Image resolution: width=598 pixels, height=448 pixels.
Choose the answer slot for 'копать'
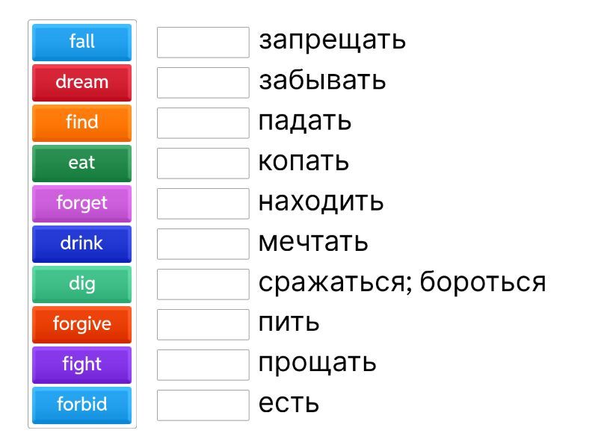click(203, 163)
